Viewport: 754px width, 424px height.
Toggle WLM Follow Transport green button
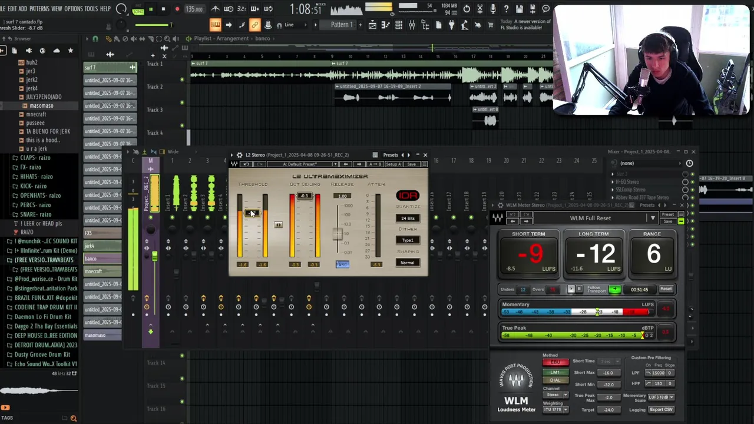tap(614, 289)
